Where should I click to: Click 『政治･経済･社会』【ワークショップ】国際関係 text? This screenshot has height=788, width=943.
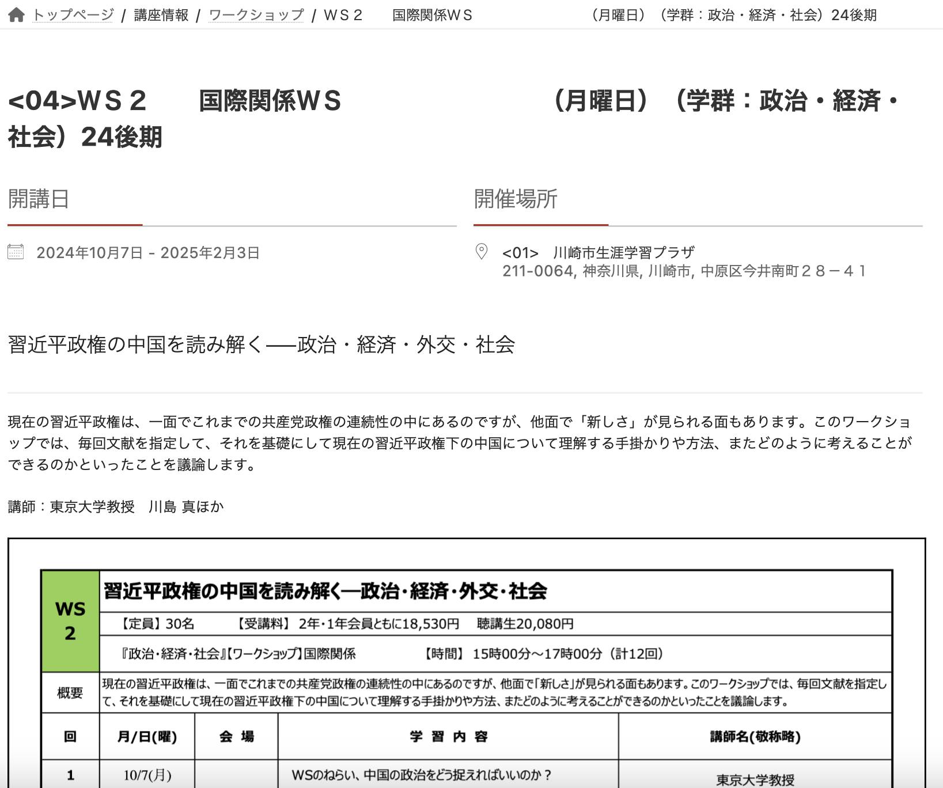237,654
